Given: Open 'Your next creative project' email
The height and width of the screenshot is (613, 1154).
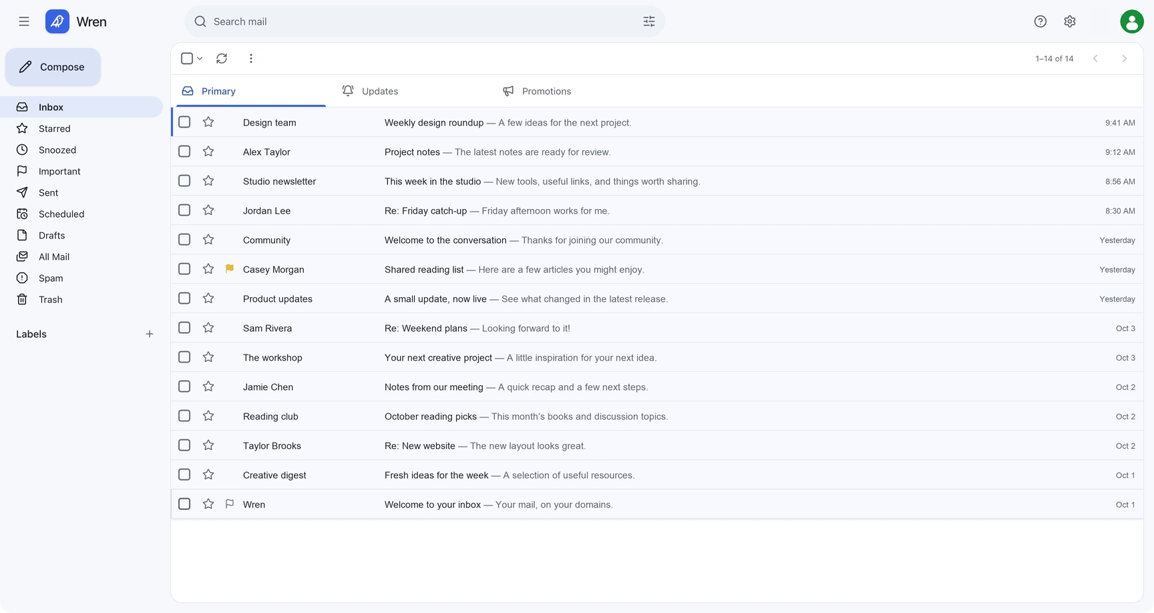Looking at the screenshot, I should [x=657, y=357].
